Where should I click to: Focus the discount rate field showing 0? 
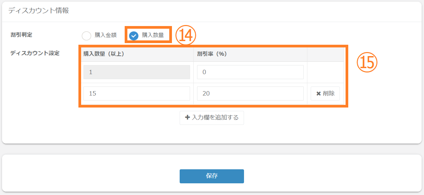pyautogui.click(x=250, y=72)
